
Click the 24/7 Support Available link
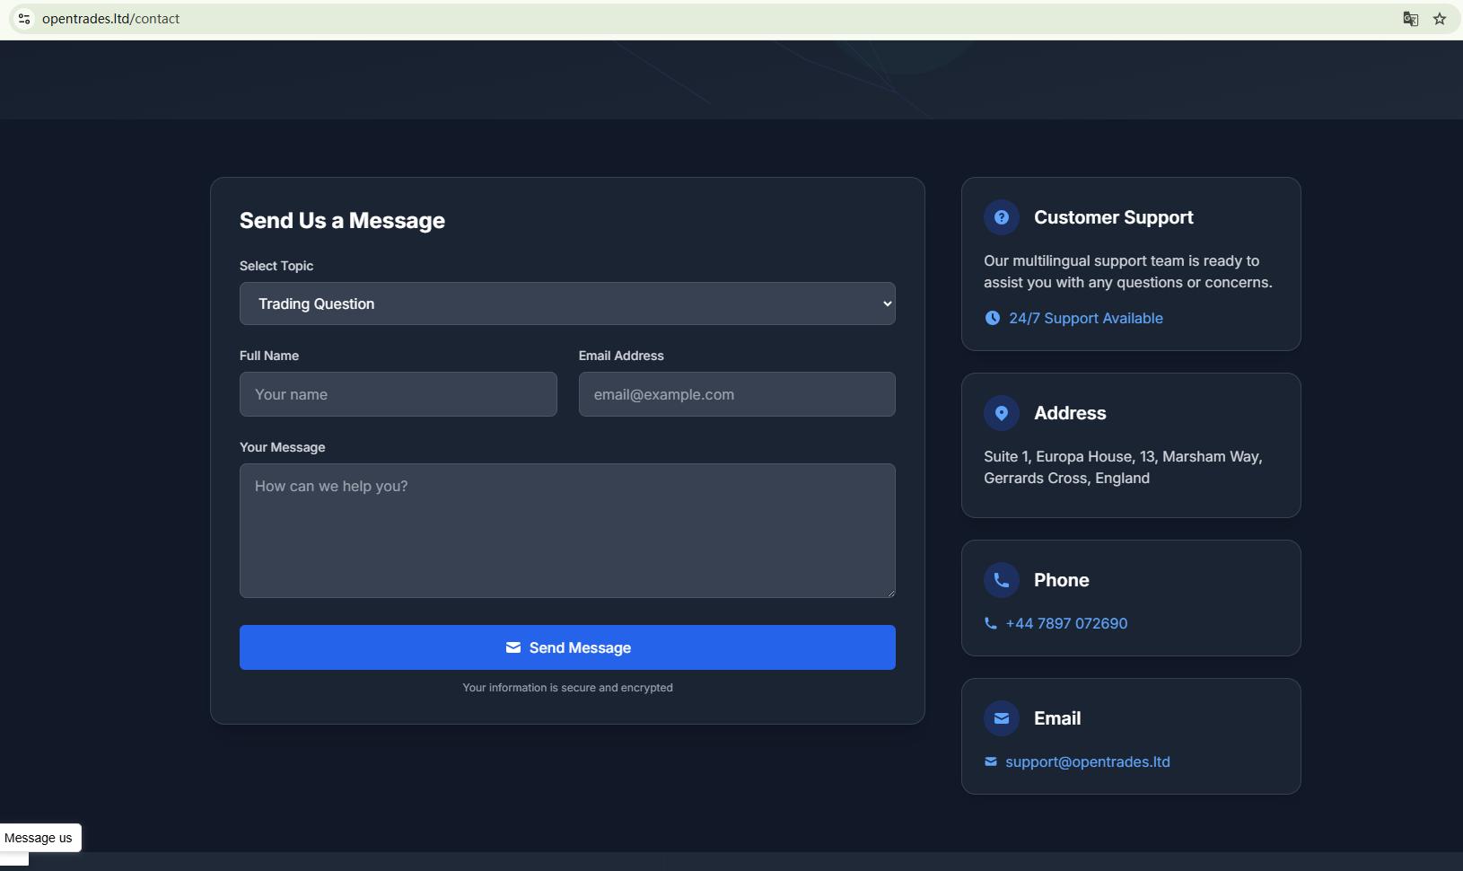click(1085, 318)
